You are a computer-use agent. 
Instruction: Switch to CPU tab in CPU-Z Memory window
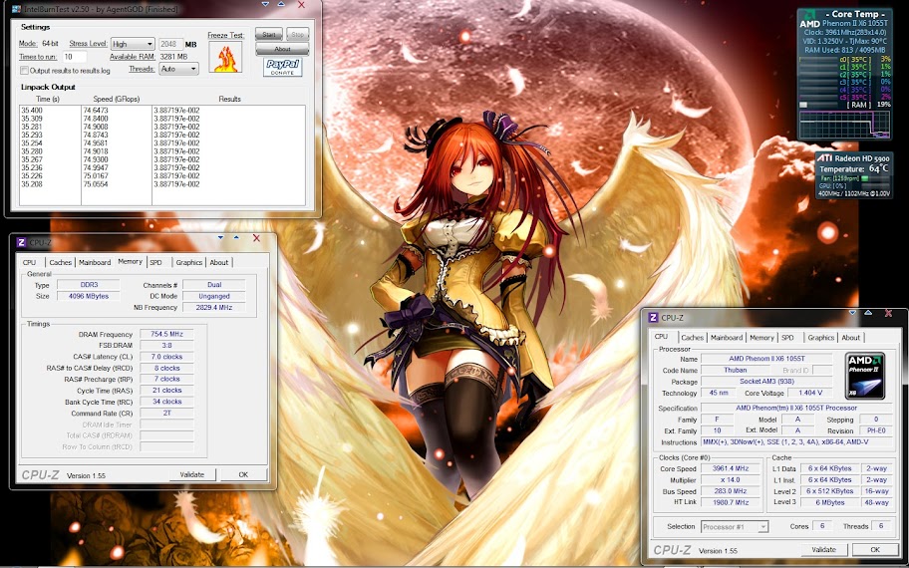[x=29, y=262]
